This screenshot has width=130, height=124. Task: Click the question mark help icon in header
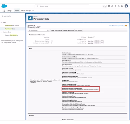(115, 6)
